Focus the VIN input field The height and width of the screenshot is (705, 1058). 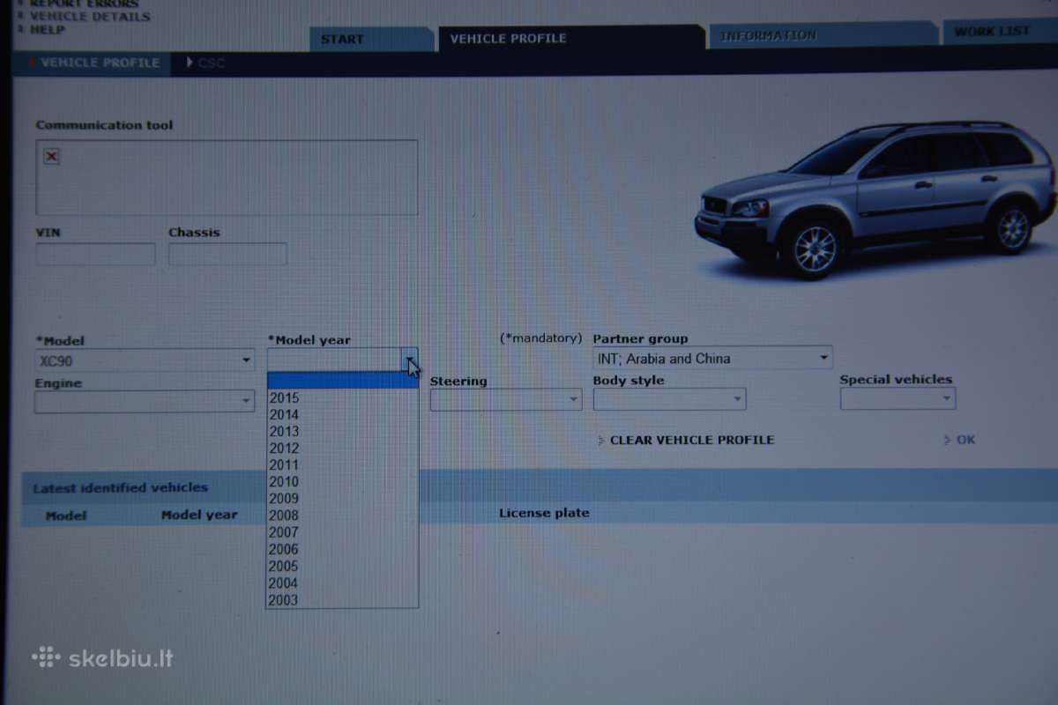(95, 255)
